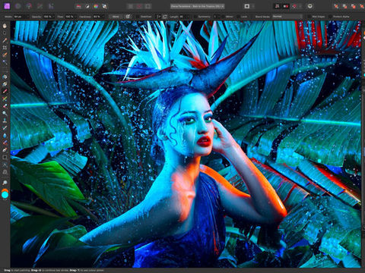Select the View (hand) tool

click(x=5, y=26)
